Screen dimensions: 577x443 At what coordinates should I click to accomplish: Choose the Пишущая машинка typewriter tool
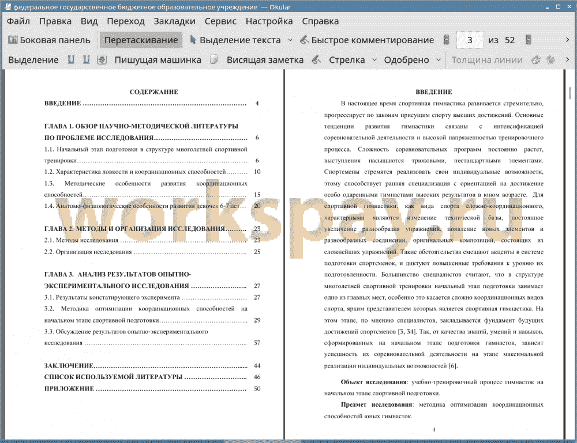(x=158, y=60)
